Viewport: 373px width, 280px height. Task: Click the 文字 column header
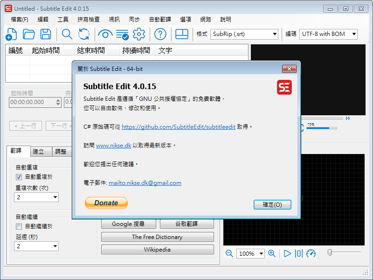(202, 50)
